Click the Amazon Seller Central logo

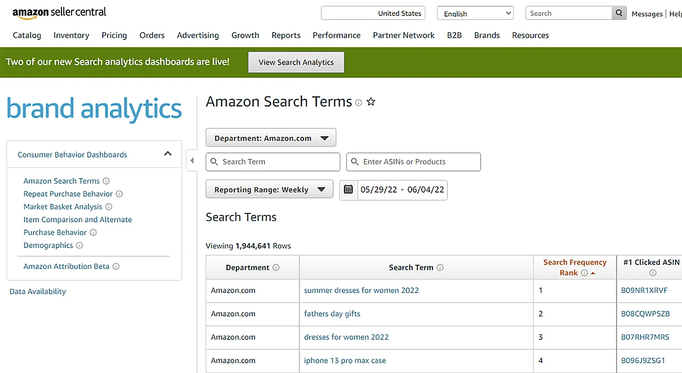pyautogui.click(x=59, y=13)
